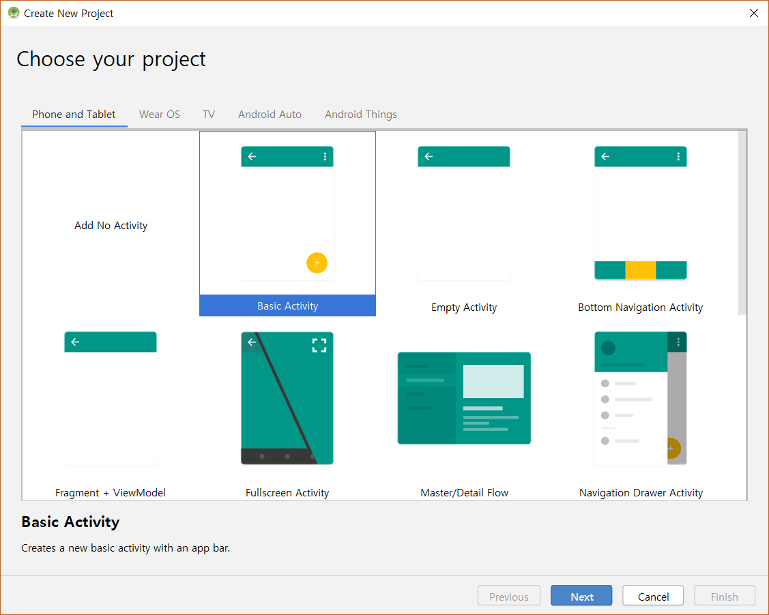Switch to the Phone and Tablet tab
This screenshot has width=769, height=615.
pyautogui.click(x=74, y=115)
